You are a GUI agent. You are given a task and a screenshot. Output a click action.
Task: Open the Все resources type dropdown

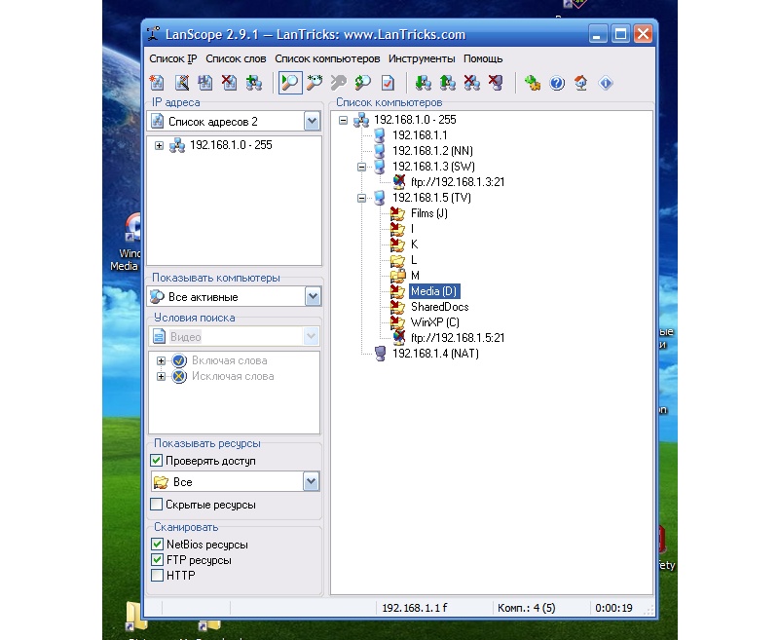click(x=312, y=482)
